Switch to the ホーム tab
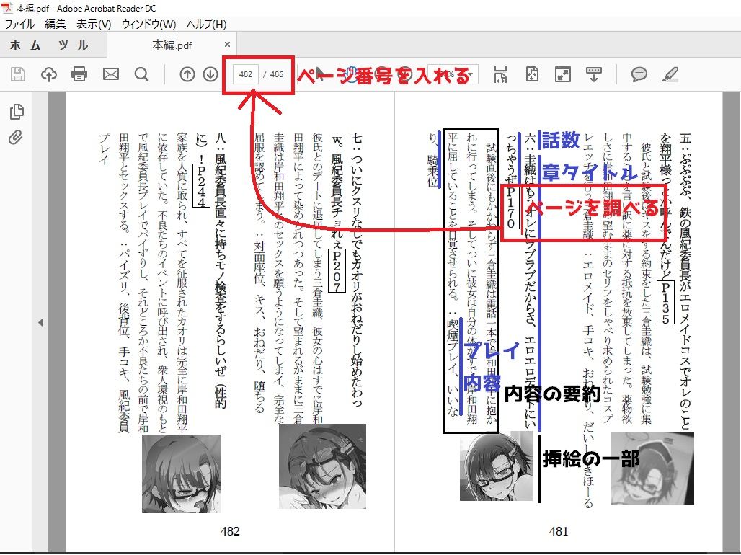Image resolution: width=741 pixels, height=555 pixels. [x=25, y=45]
